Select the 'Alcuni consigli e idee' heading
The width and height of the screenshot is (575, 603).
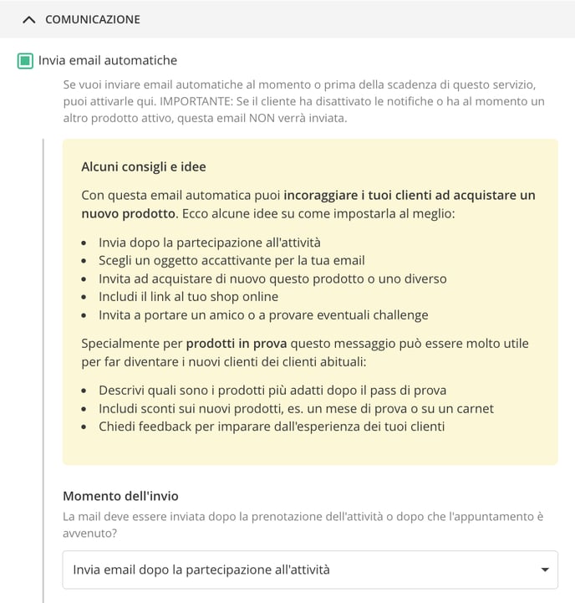[x=144, y=167]
